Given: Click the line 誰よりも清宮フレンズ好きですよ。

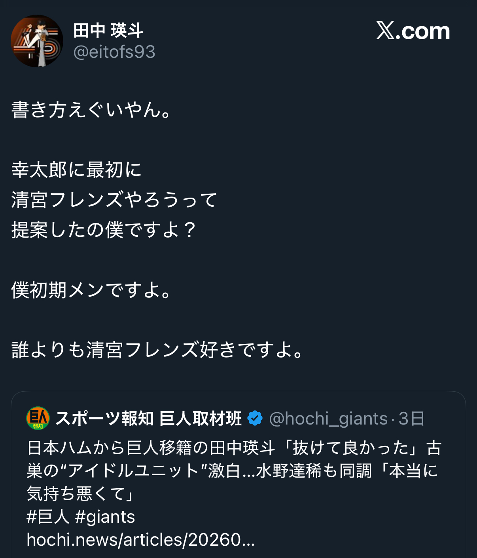Looking at the screenshot, I should click(157, 350).
